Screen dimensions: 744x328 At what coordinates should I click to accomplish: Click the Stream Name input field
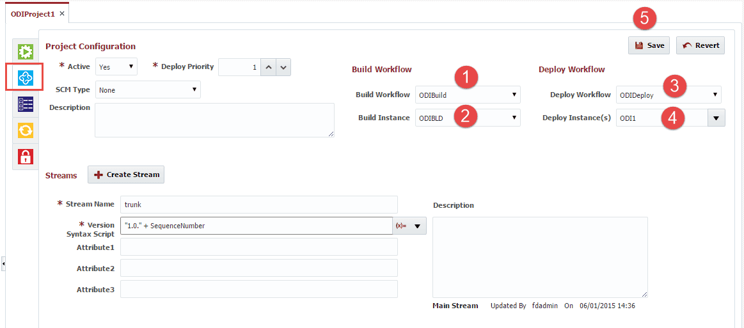point(259,205)
